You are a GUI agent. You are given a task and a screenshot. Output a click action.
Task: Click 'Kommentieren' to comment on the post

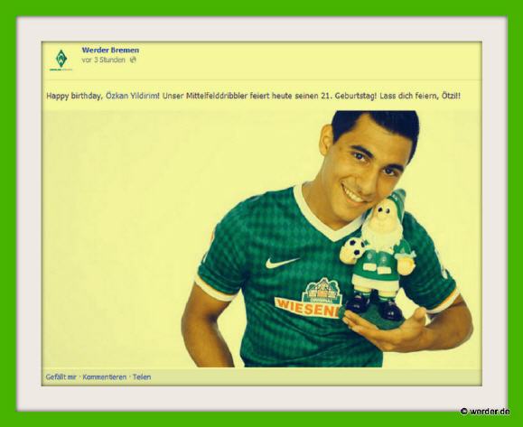[x=105, y=377]
